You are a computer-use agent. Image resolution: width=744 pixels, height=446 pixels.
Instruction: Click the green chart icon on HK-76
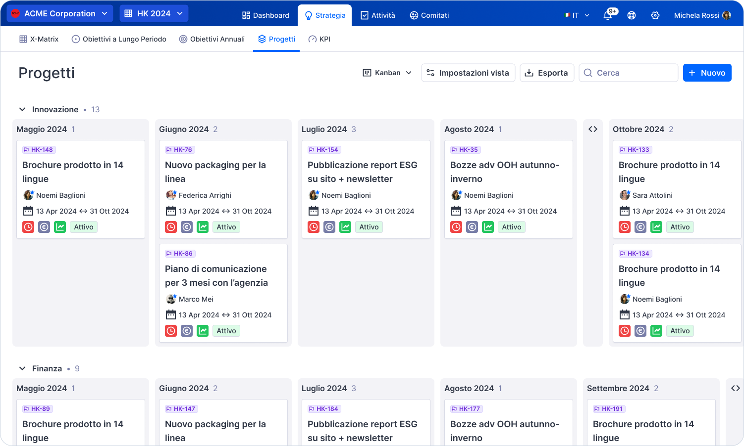click(203, 227)
